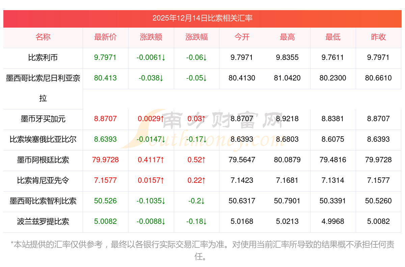Click low value 4.9968

[x=333, y=222]
